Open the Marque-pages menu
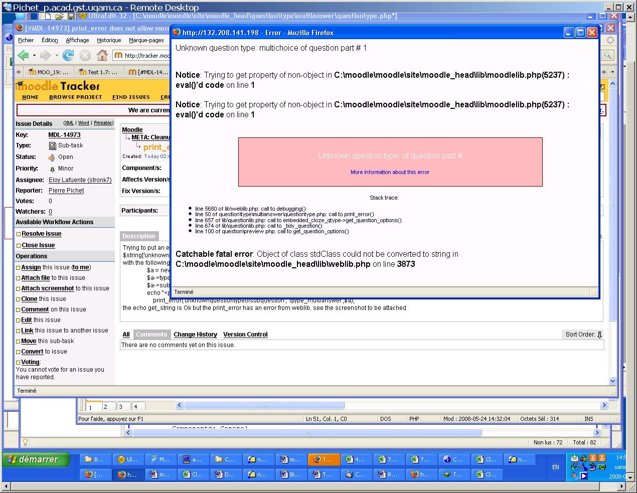 tap(146, 40)
